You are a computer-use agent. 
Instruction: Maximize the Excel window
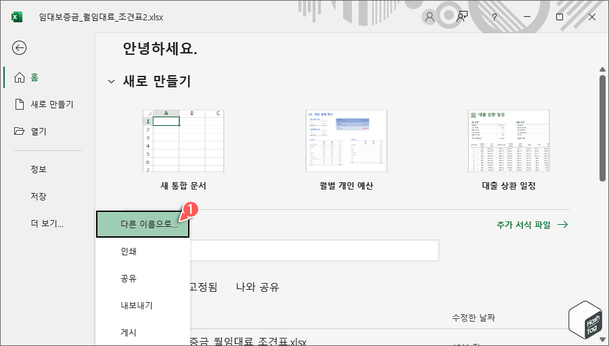coord(560,17)
